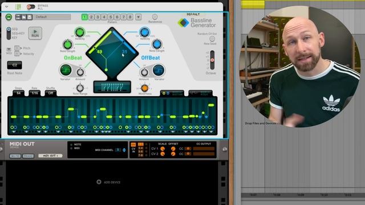Click the Randomize button
365x205 pixels.
[155, 17]
